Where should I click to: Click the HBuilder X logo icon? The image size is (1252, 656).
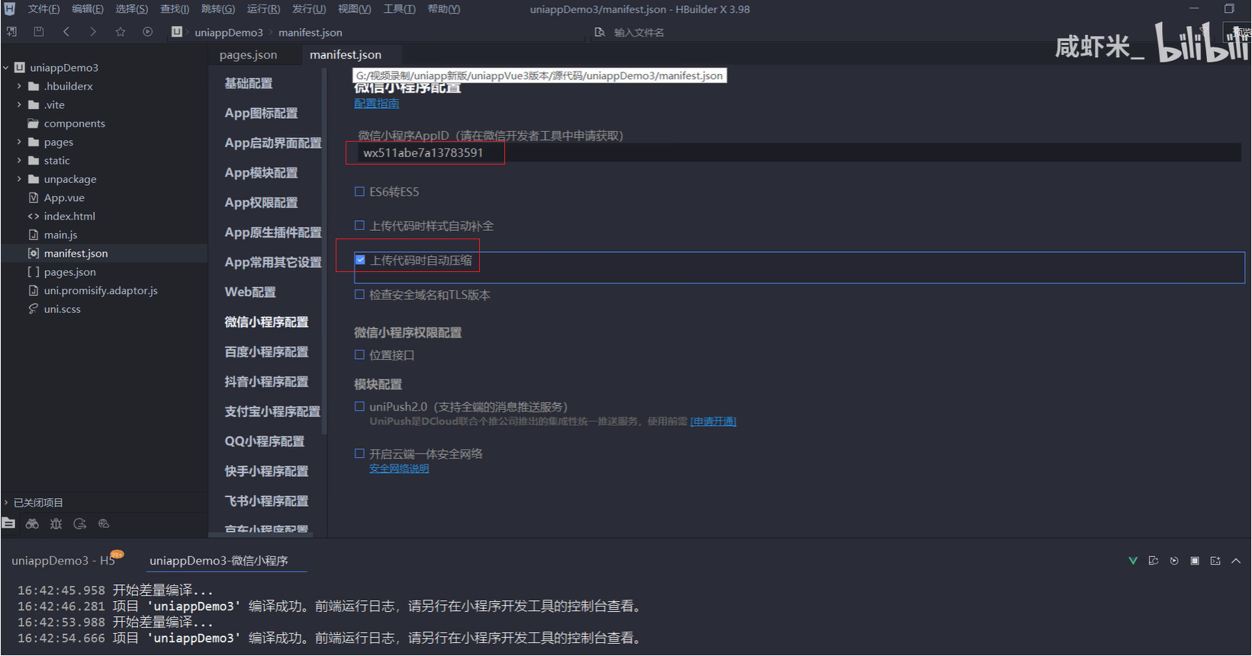click(10, 9)
